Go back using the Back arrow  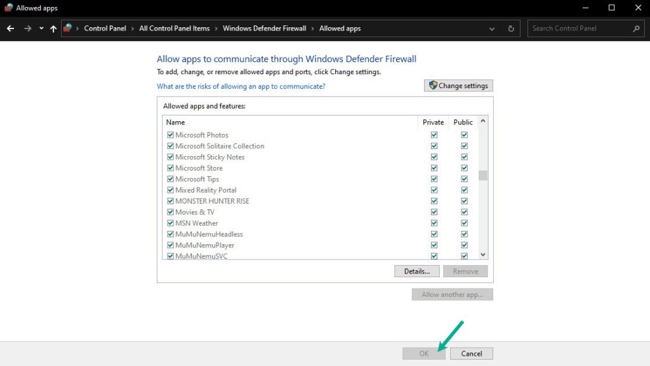point(10,29)
